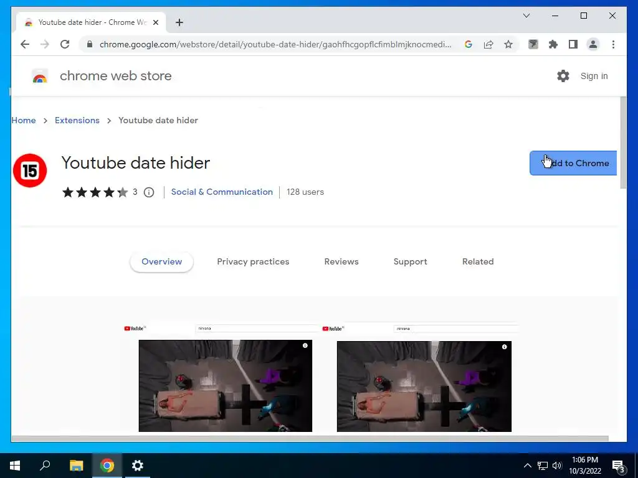Click Sign in link

tap(594, 76)
